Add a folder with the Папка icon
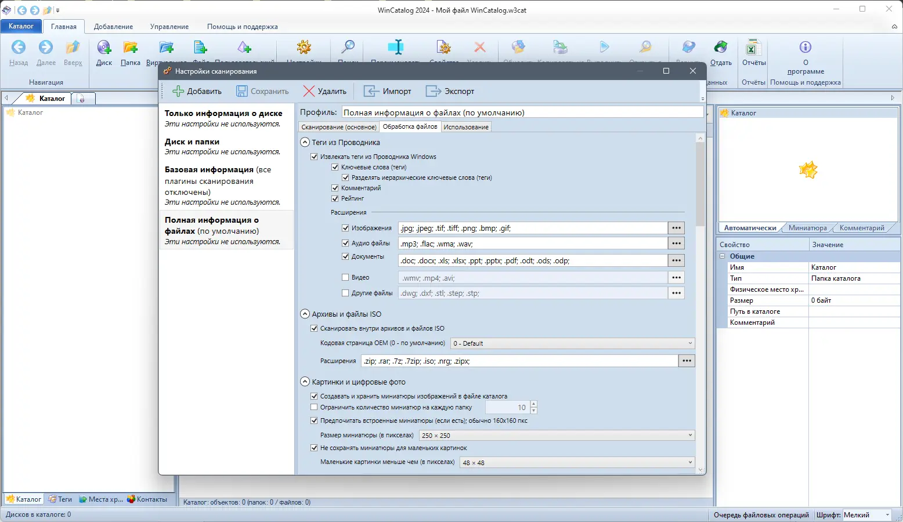The height and width of the screenshot is (522, 903). (x=131, y=48)
